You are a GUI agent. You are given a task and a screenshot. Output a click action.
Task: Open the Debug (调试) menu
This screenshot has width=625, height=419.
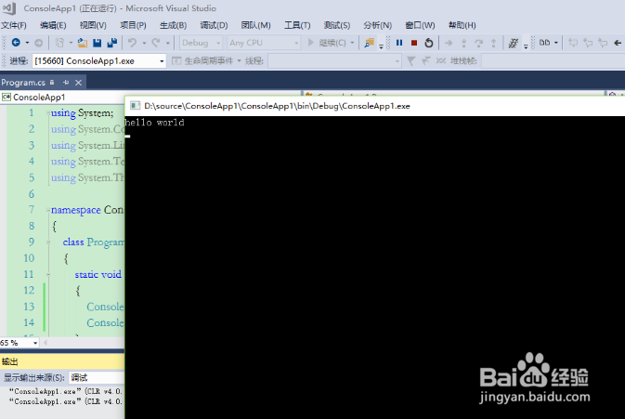(x=214, y=25)
